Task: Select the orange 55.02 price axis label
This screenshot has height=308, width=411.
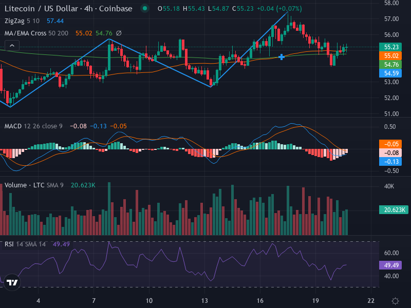Action: coord(390,55)
